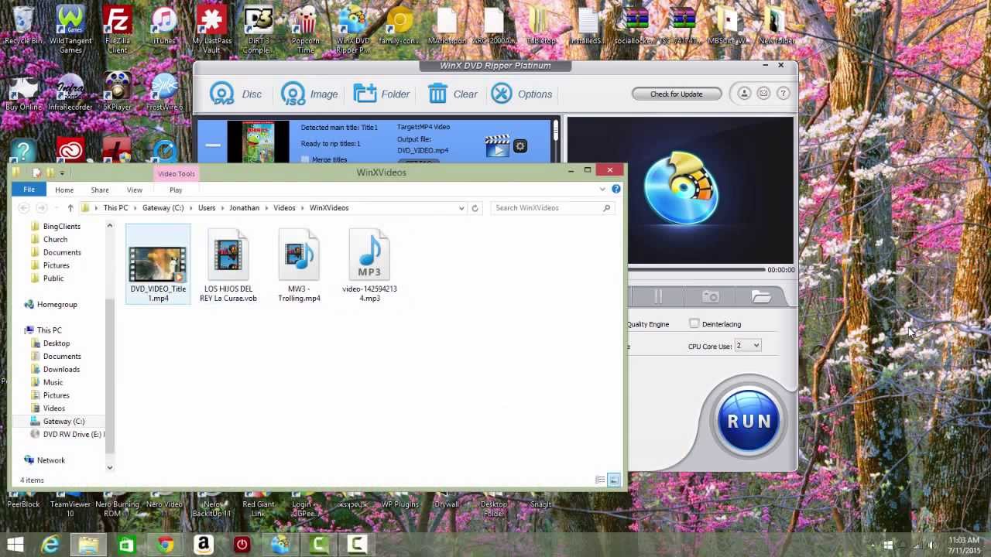
Task: Open the user account icon in WinX
Action: [744, 94]
